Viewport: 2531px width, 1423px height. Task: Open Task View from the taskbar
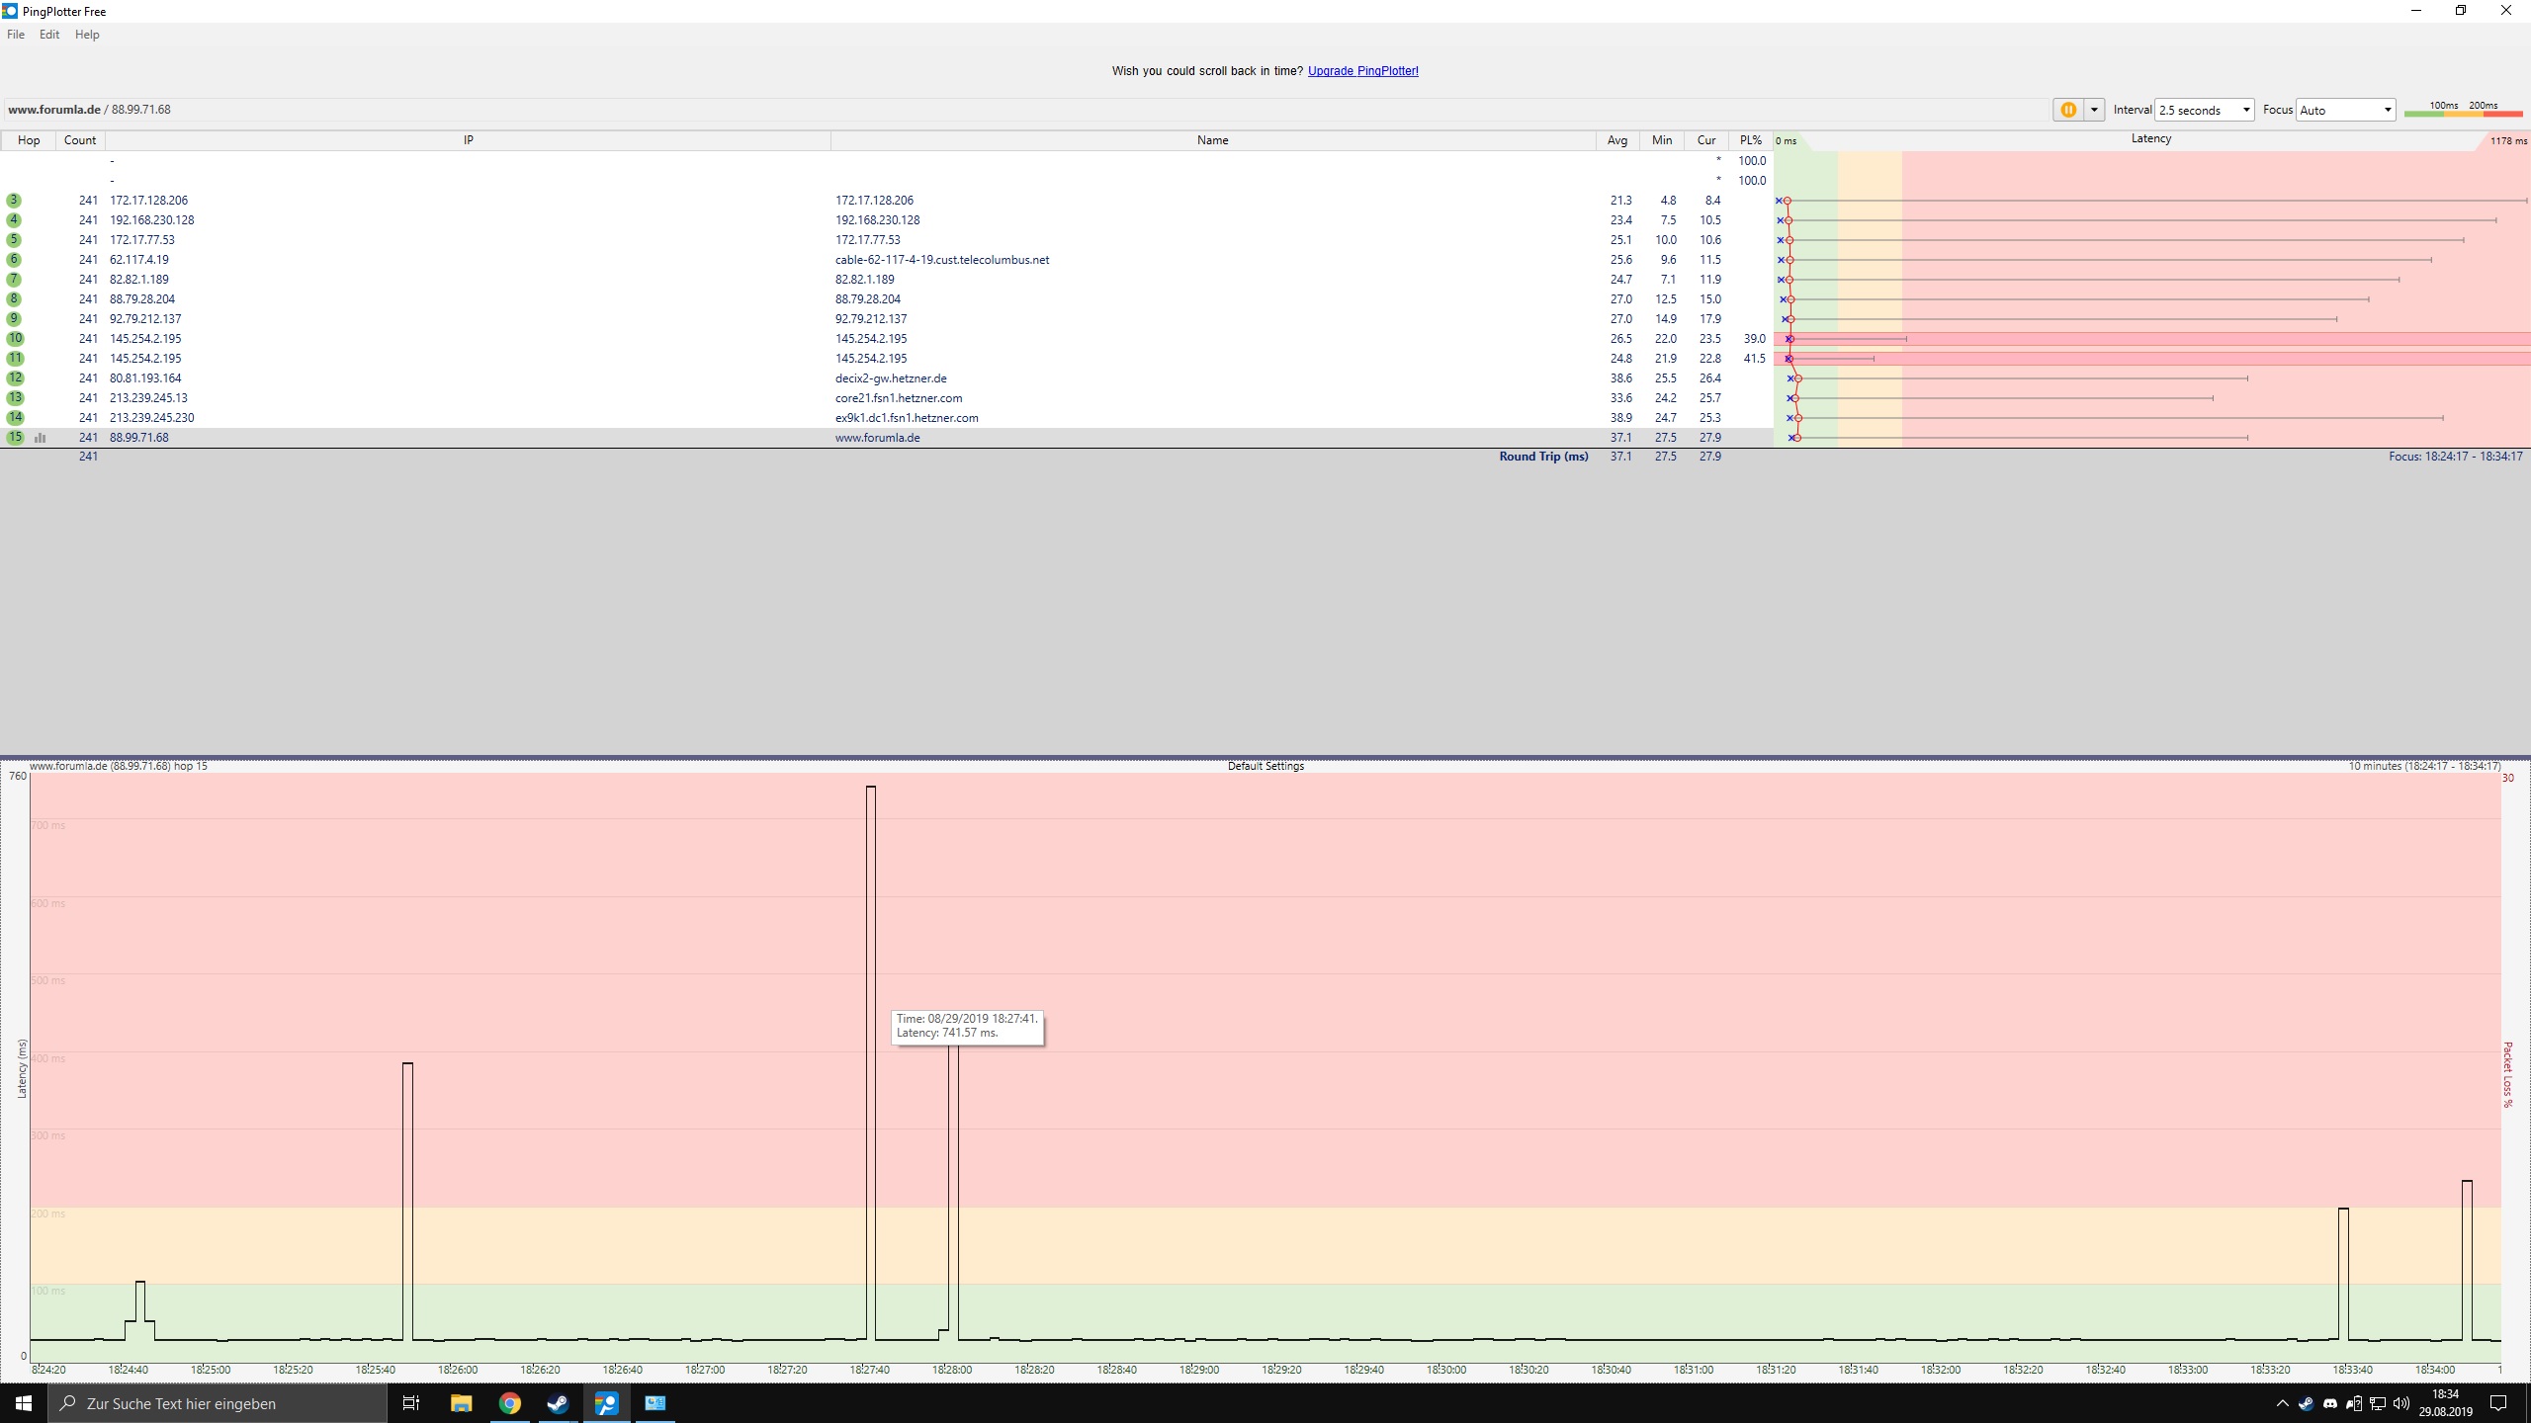(411, 1403)
